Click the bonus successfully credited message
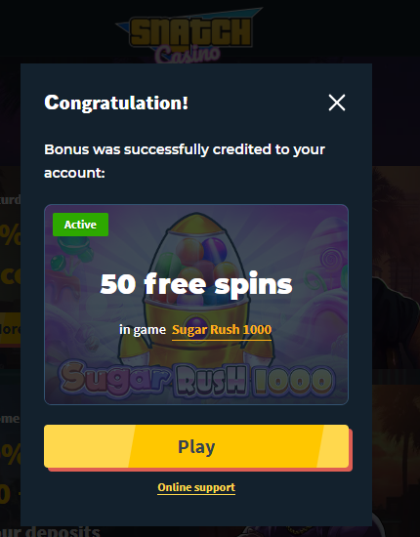The width and height of the screenshot is (420, 537). pos(185,161)
